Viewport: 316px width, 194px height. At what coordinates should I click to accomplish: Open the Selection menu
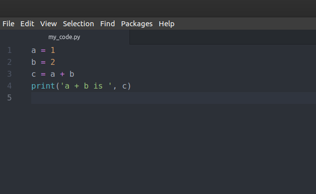click(78, 24)
